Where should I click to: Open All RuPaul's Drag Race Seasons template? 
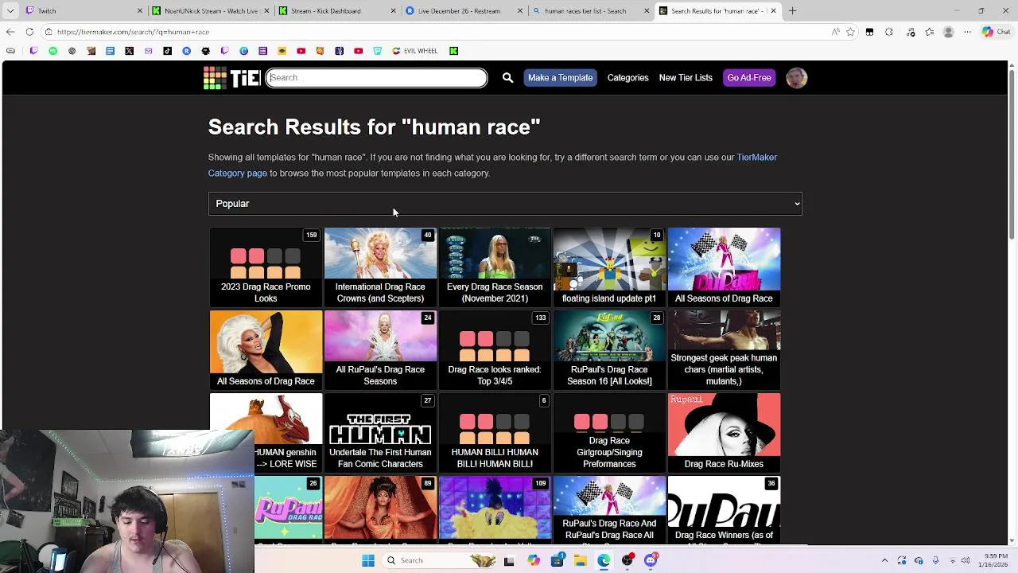coord(380,349)
